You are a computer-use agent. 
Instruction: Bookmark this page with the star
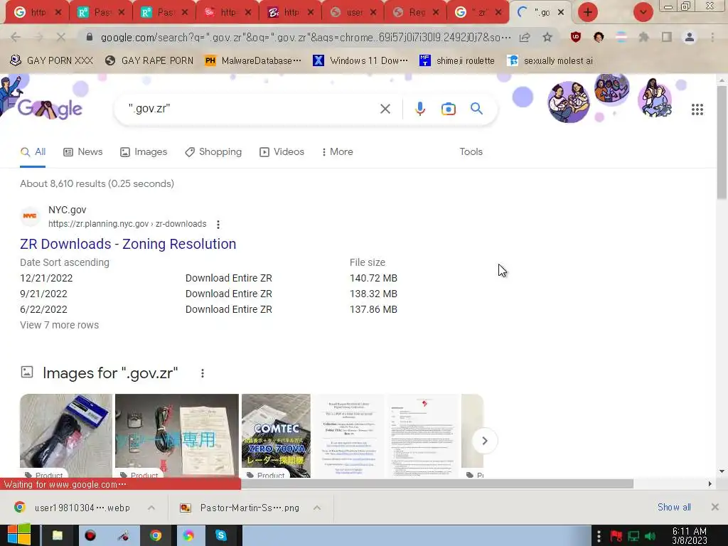click(547, 37)
